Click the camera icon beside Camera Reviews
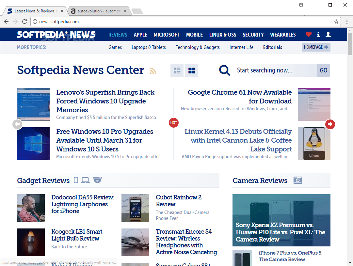This screenshot has width=353, height=266. tap(297, 180)
